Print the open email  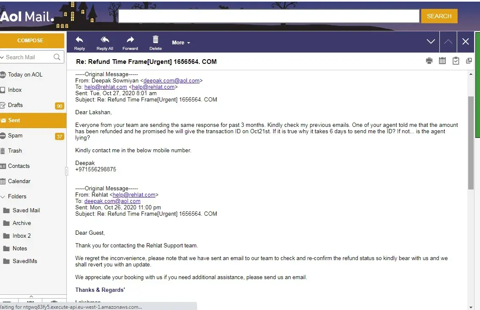[x=429, y=61]
